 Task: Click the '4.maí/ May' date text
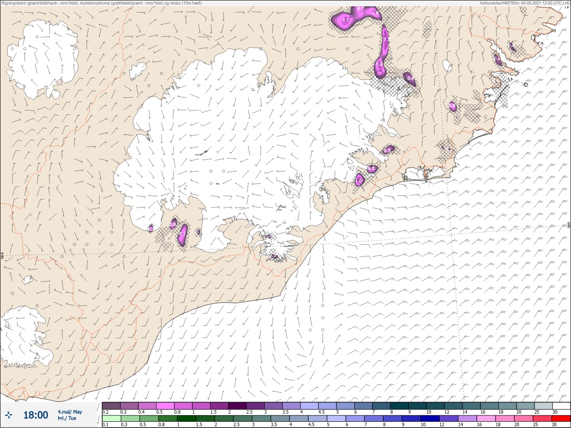pyautogui.click(x=70, y=412)
